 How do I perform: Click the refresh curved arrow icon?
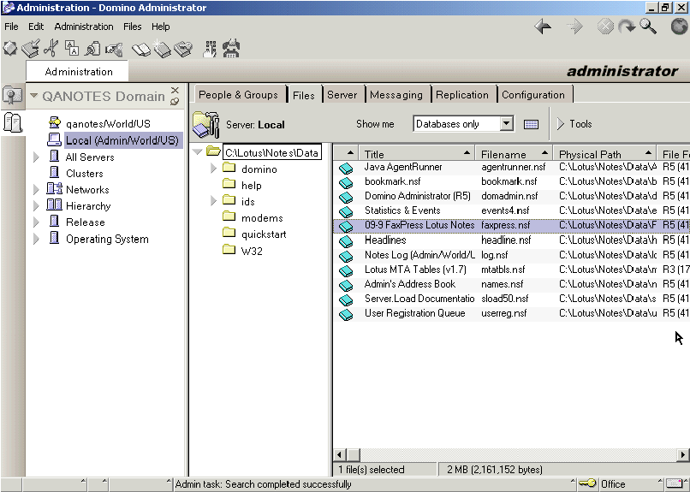[627, 27]
